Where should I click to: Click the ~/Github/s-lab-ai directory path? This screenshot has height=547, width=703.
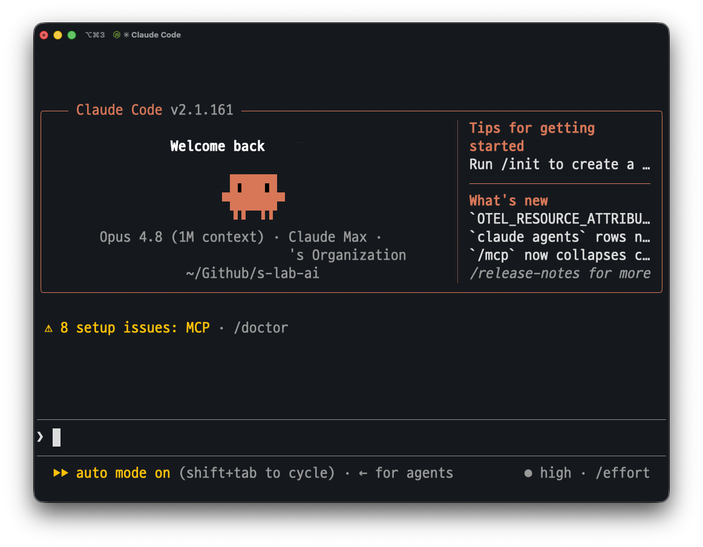pos(253,273)
